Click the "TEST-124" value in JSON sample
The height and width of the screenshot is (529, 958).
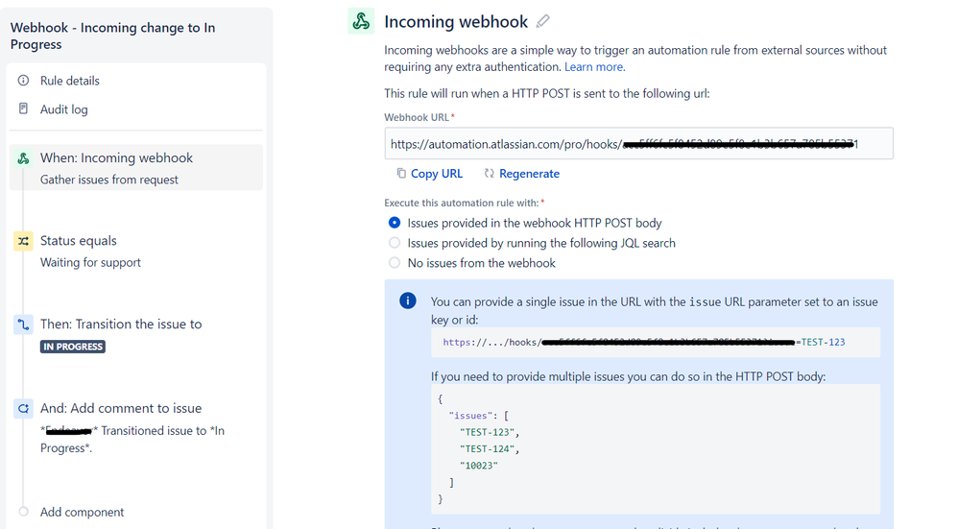489,449
